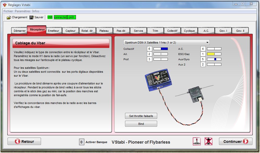
Task: Click the Ail. channel number field
Action: tap(149, 54)
